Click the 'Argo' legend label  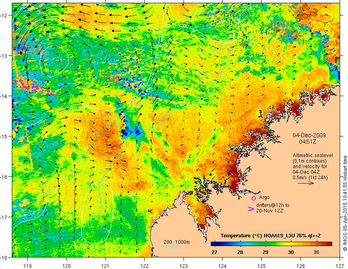(264, 197)
